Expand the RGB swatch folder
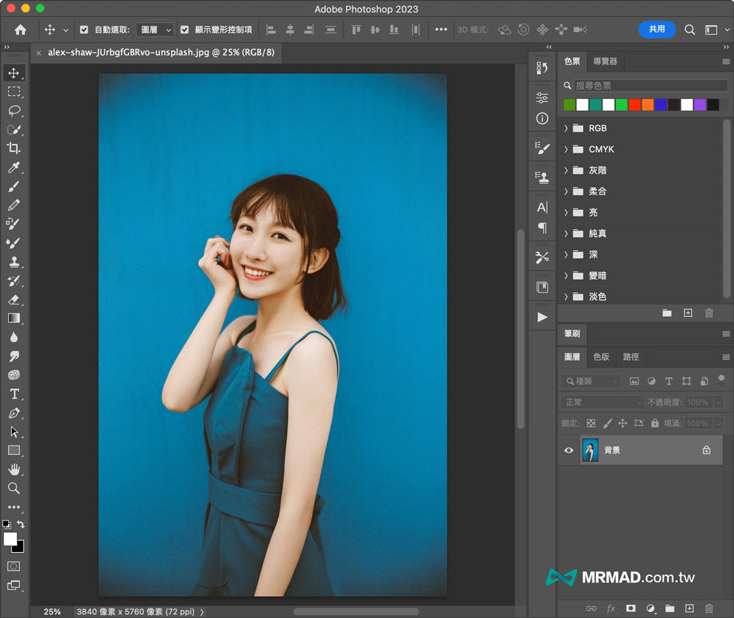Image resolution: width=734 pixels, height=618 pixels. (566, 128)
